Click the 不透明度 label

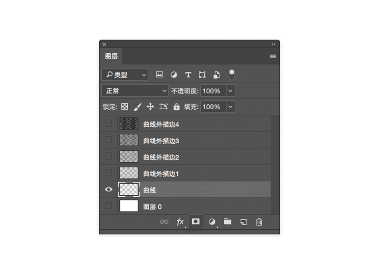(x=185, y=91)
